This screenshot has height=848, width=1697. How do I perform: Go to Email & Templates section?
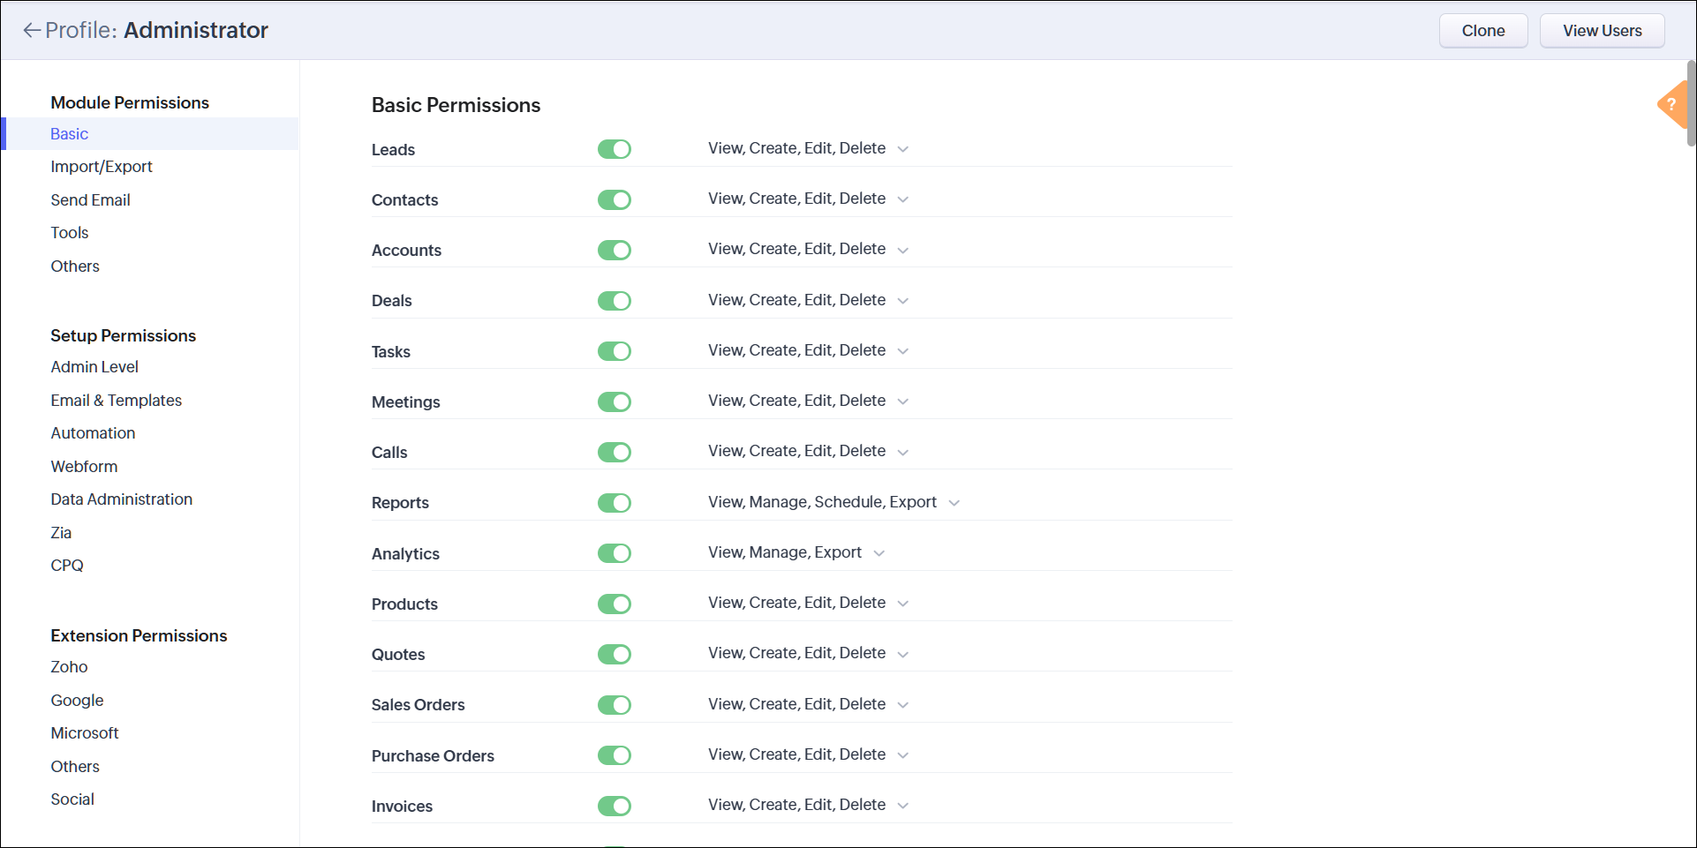(117, 401)
